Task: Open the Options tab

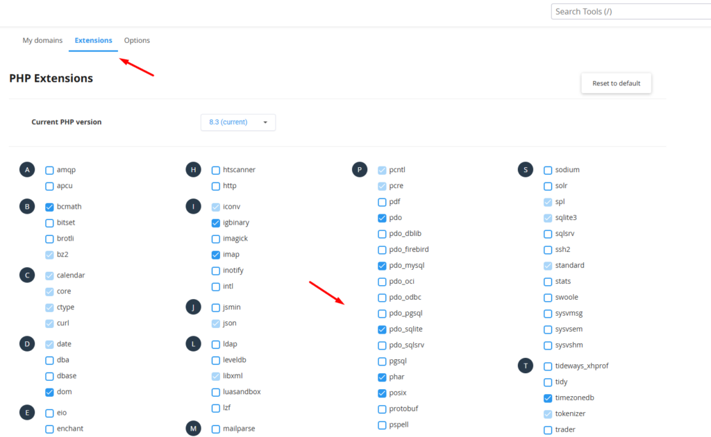Action: pyautogui.click(x=137, y=40)
